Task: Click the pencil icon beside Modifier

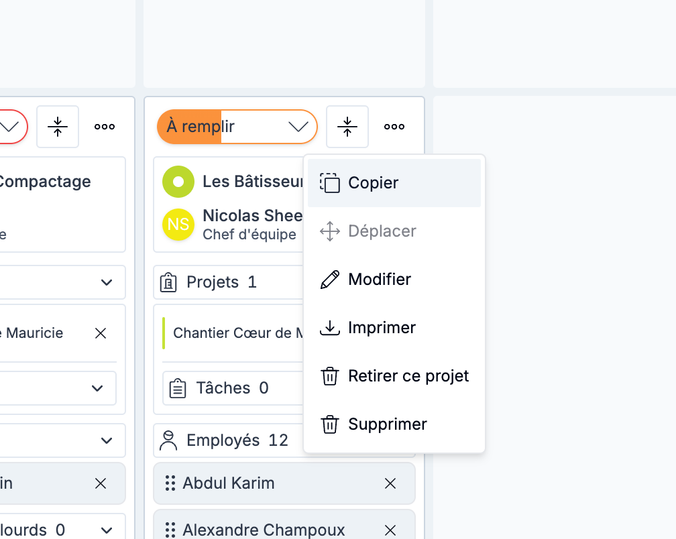Action: tap(329, 280)
